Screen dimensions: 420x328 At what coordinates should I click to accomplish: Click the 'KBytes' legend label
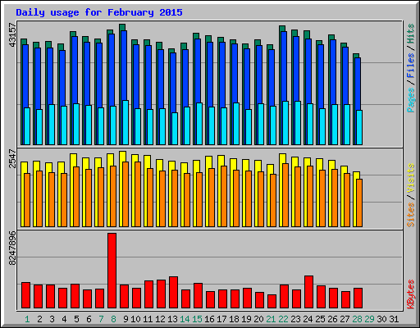click(x=411, y=294)
